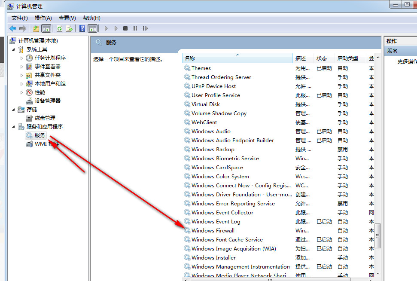Click the services list scroll down arrow

378,274
